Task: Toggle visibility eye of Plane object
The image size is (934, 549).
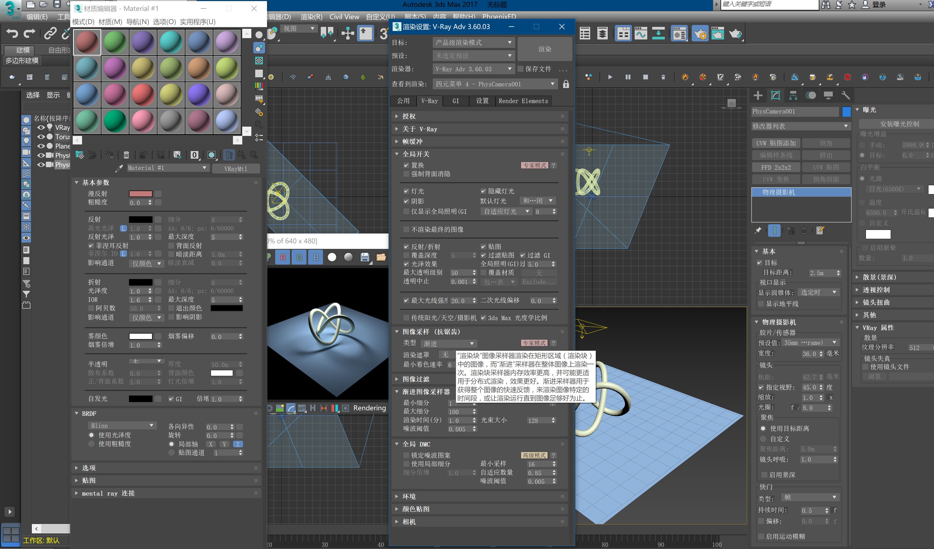Action: coord(41,146)
